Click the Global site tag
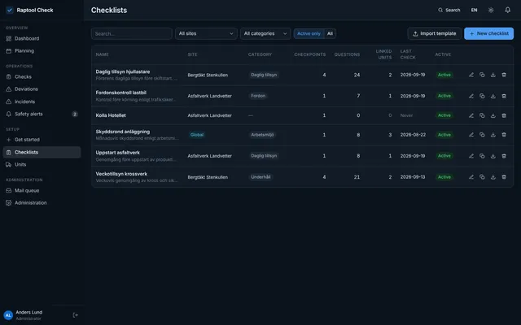The width and height of the screenshot is (521, 325). 197,135
